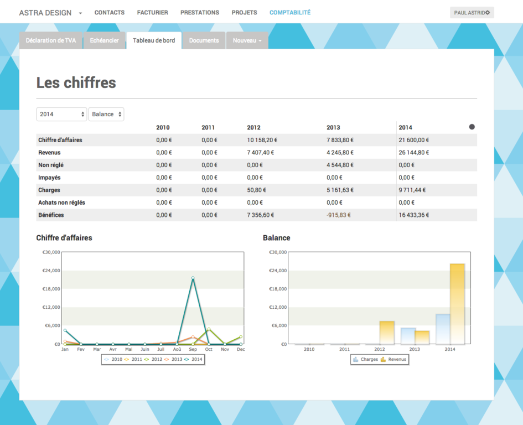The width and height of the screenshot is (523, 425).
Task: Open the Balance type selector
Action: 106,114
